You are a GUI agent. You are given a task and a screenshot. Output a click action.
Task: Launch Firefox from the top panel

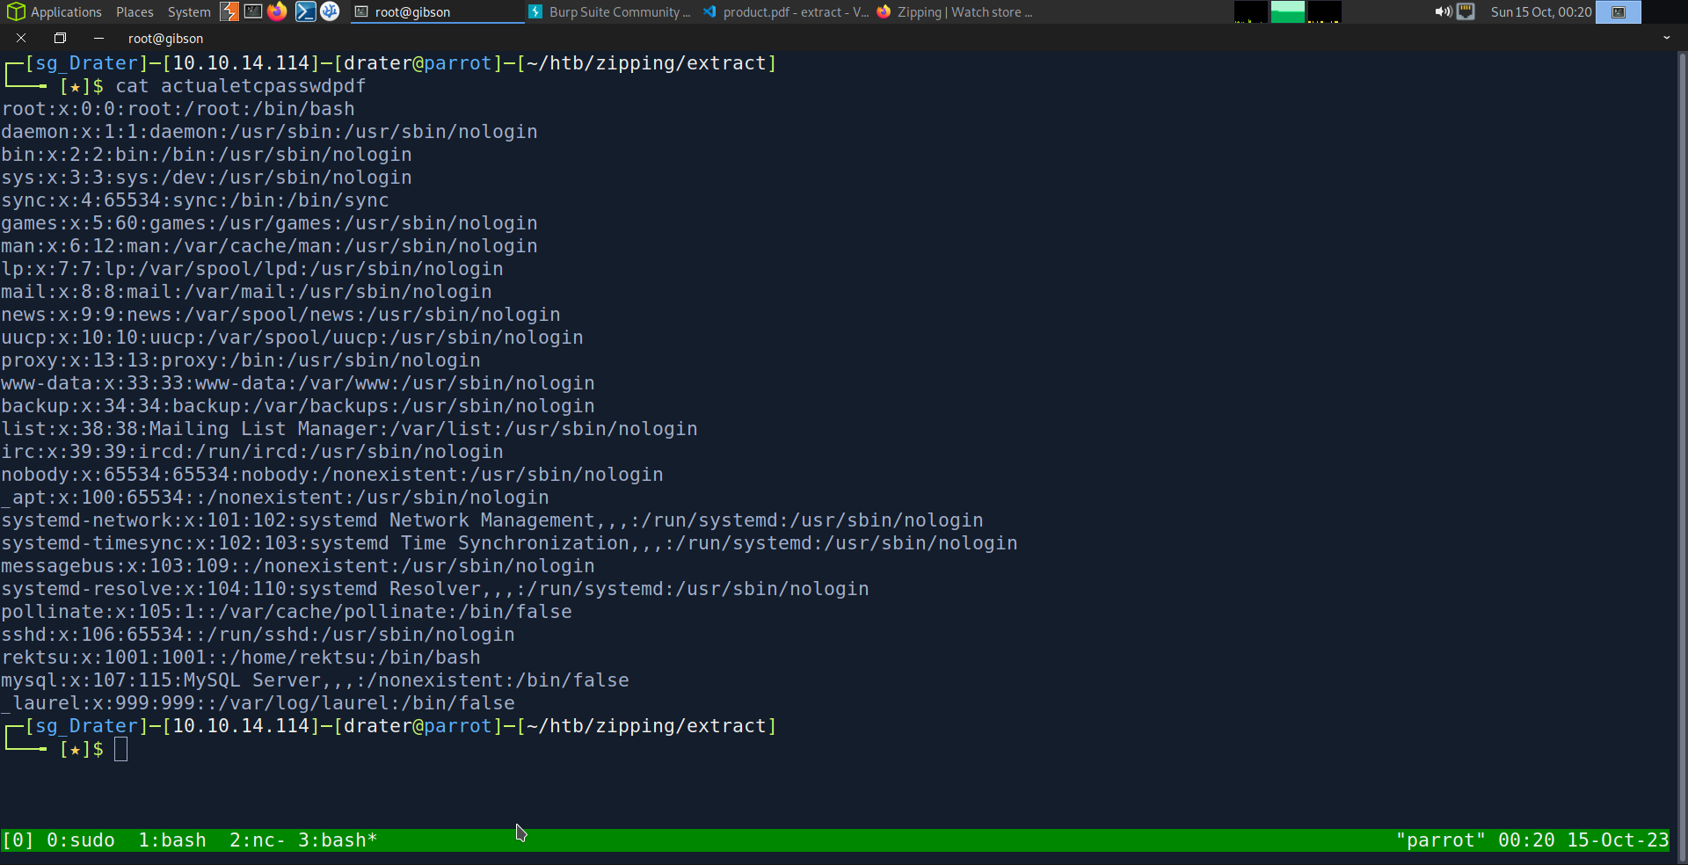tap(277, 11)
